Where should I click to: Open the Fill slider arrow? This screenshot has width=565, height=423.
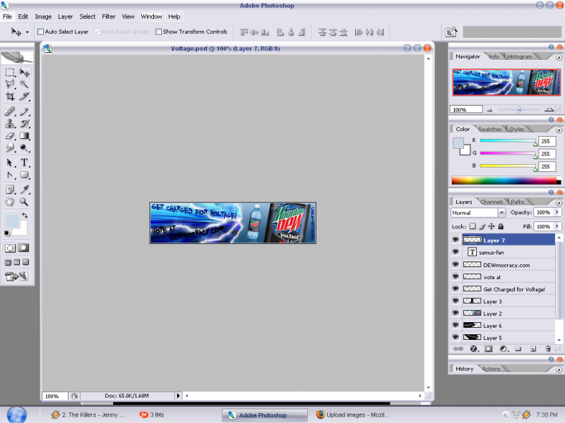coord(557,226)
